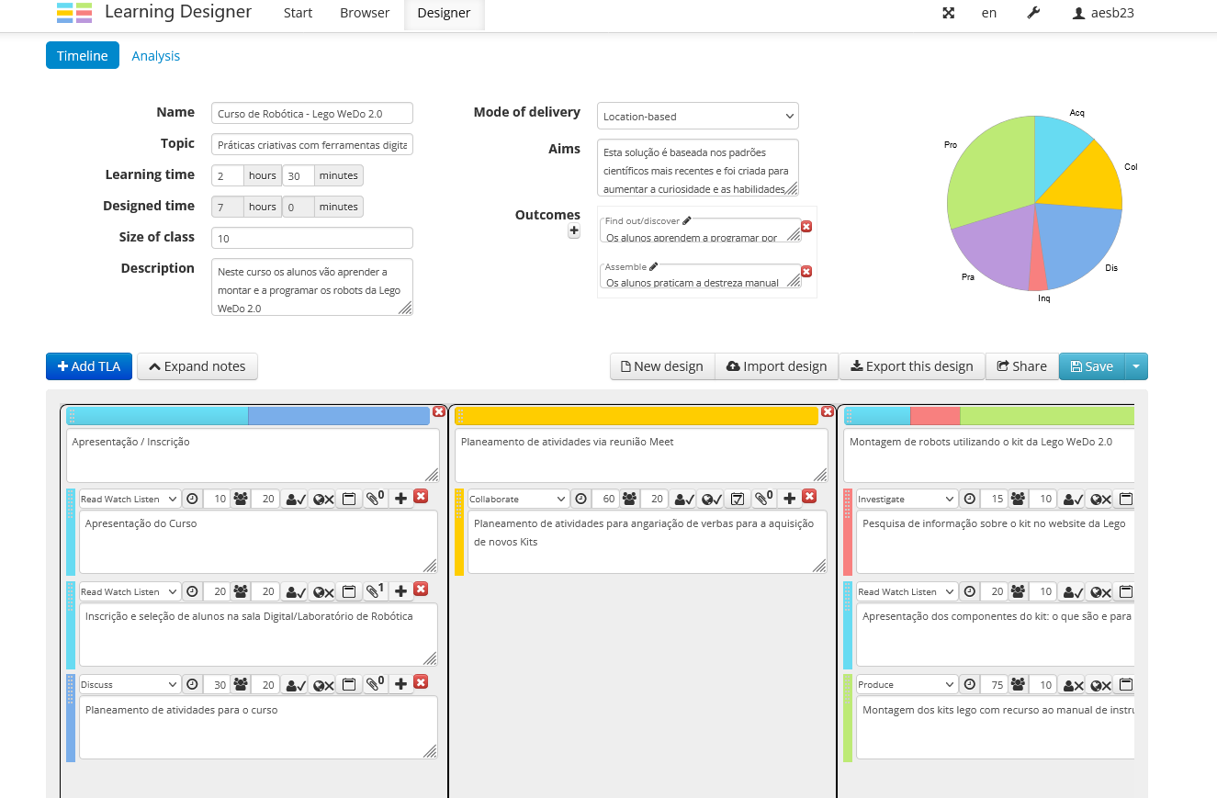Edit the Assemble outcome pencil icon
This screenshot has width=1217, height=798.
click(x=651, y=266)
